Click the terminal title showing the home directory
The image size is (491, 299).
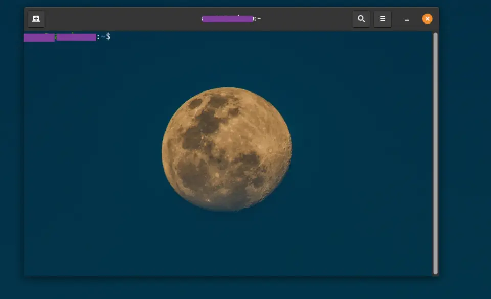(x=230, y=18)
